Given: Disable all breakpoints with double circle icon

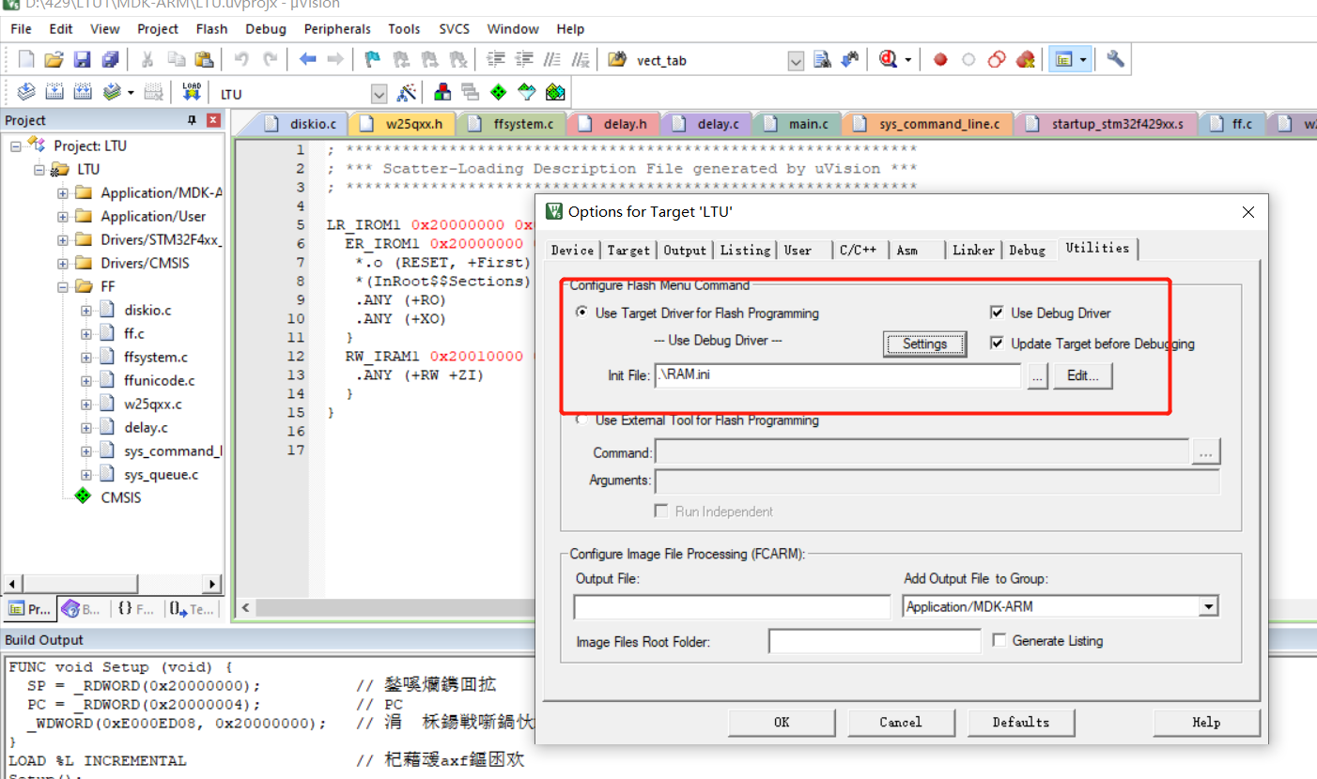Looking at the screenshot, I should (x=997, y=60).
